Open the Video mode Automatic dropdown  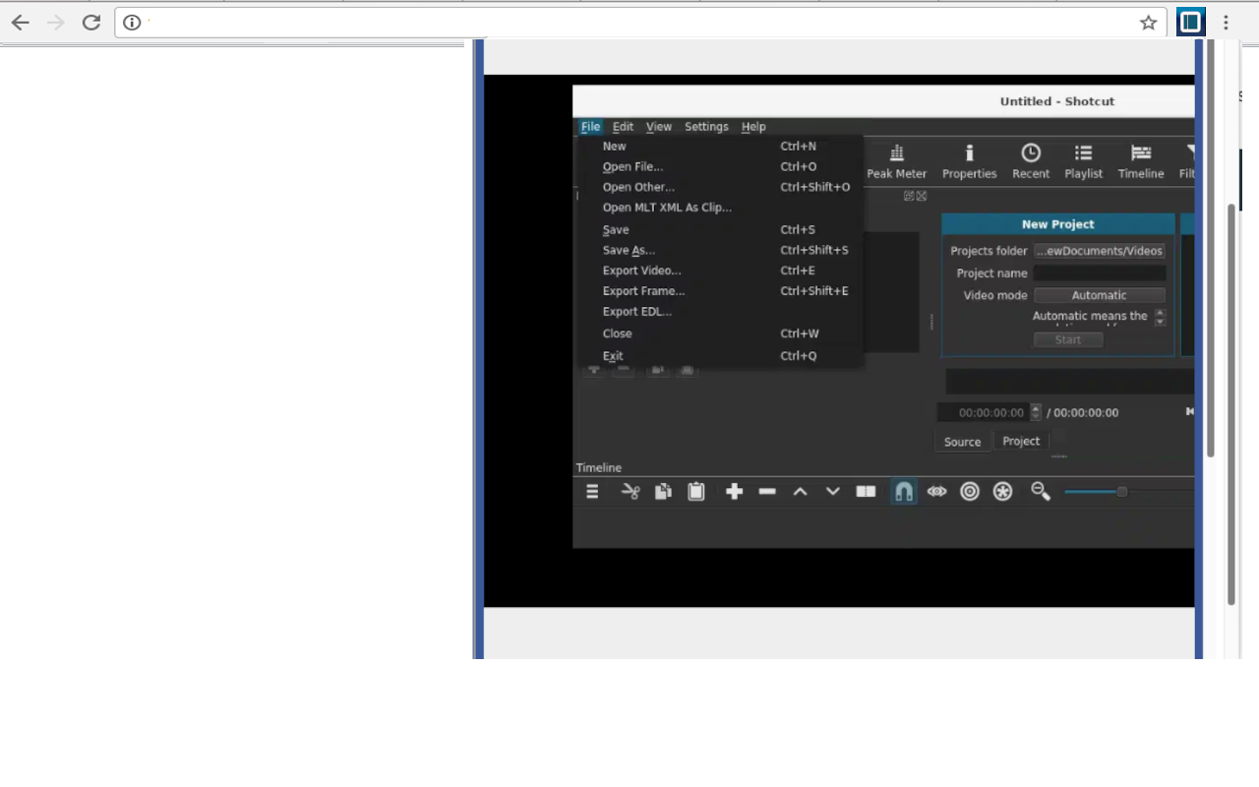click(x=1099, y=295)
